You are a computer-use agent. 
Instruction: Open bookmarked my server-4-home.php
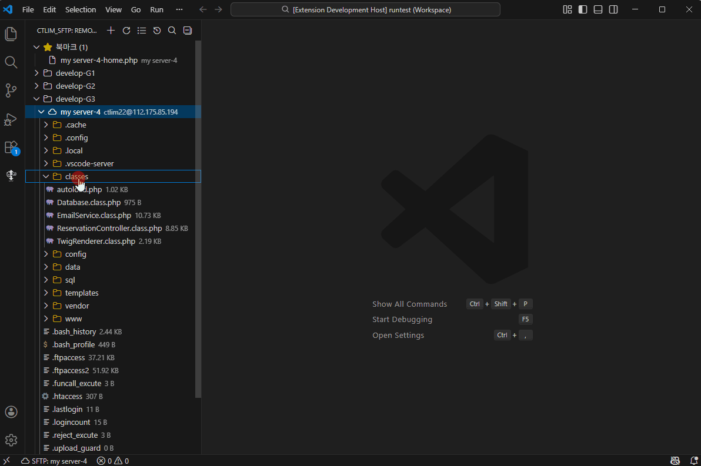[x=113, y=60]
